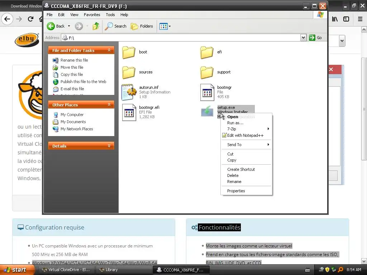Click the Go button beside address bar
This screenshot has height=275, width=367.
pos(315,38)
